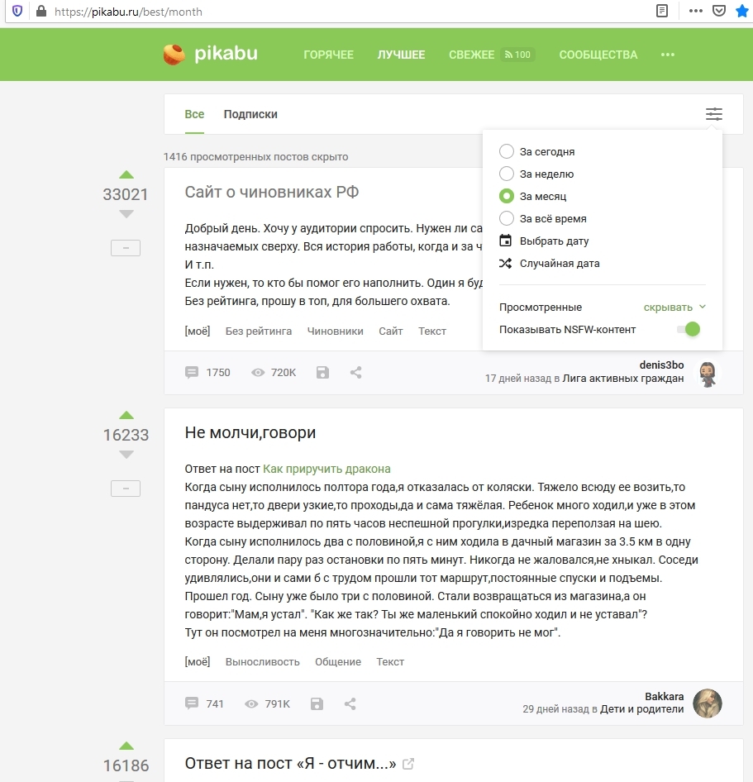Open comments on the post with 1750 comments
The width and height of the screenshot is (753, 782).
point(207,373)
